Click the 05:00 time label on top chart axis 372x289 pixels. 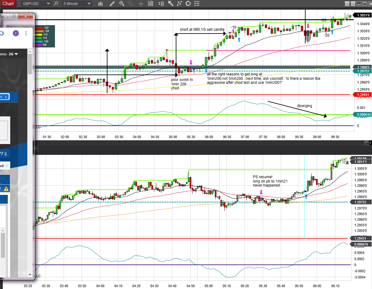[173, 137]
